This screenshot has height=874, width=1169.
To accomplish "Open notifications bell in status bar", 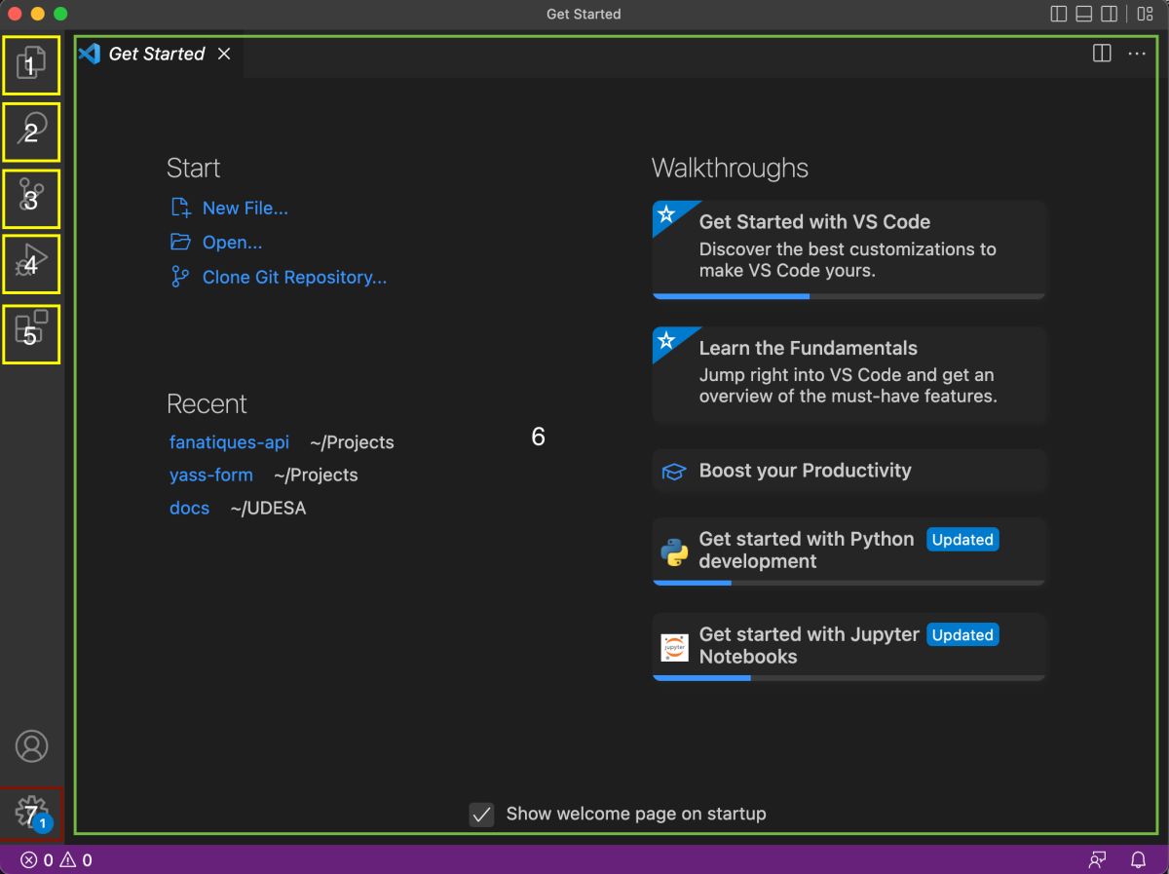I will (x=1138, y=860).
